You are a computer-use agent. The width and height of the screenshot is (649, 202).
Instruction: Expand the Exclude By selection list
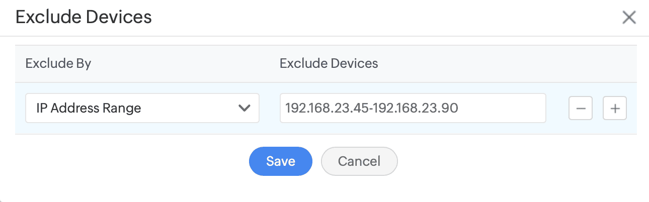point(142,108)
